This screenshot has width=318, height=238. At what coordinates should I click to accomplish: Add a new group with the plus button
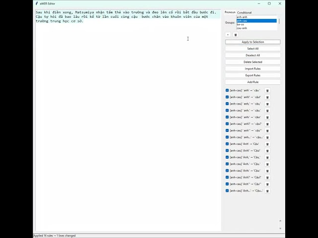click(228, 35)
